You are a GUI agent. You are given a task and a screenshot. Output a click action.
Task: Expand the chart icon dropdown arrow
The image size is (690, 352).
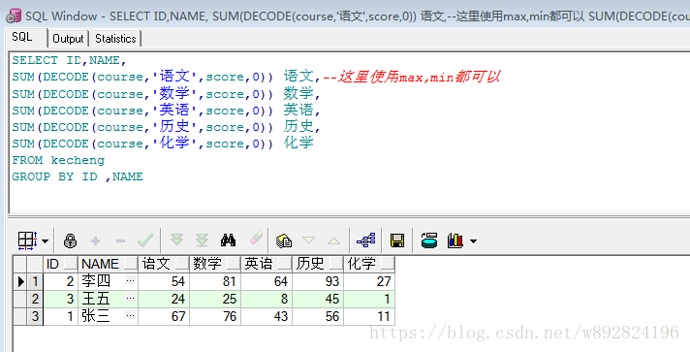point(473,241)
